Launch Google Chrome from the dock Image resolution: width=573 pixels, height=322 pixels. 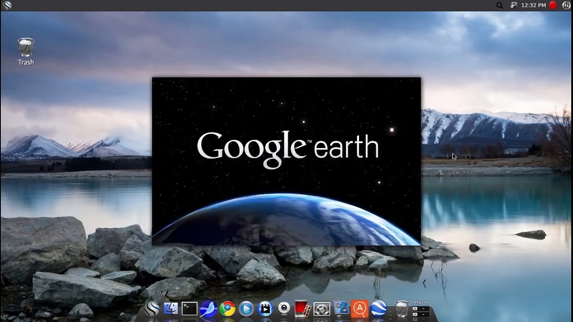pyautogui.click(x=227, y=309)
